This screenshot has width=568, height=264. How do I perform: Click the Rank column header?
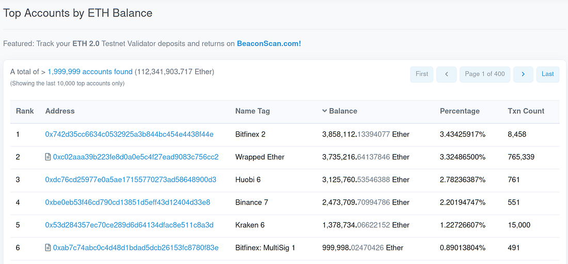[x=25, y=111]
